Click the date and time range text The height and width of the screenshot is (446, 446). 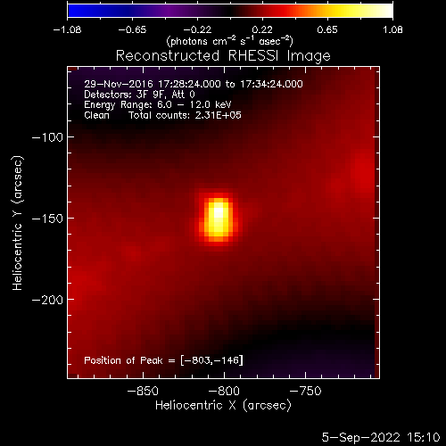tap(194, 84)
